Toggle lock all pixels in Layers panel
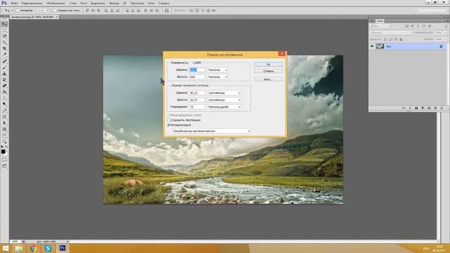Viewport: 450px width, 253px height. (x=401, y=39)
